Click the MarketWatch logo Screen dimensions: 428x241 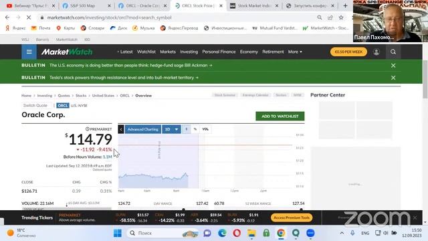67,52
